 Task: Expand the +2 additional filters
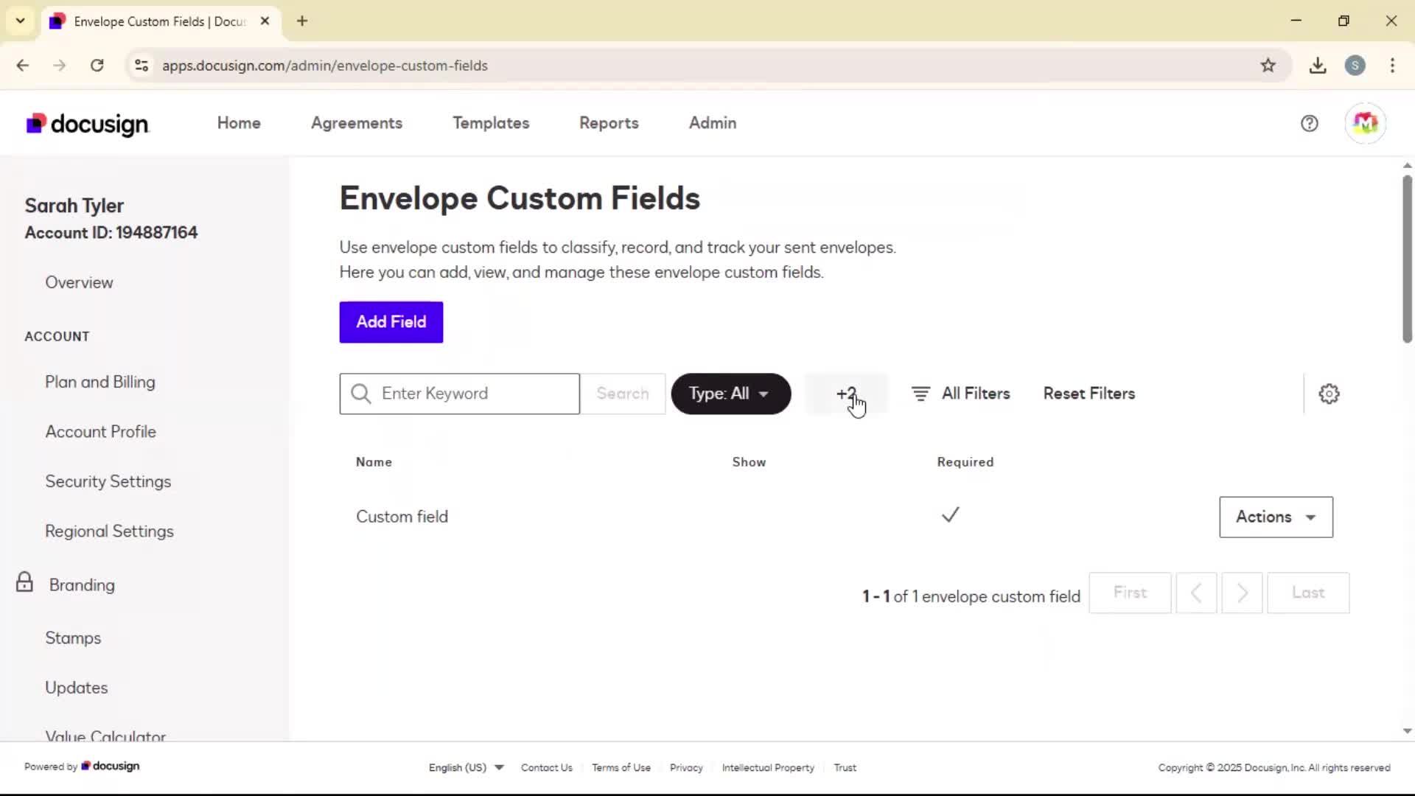pos(846,394)
